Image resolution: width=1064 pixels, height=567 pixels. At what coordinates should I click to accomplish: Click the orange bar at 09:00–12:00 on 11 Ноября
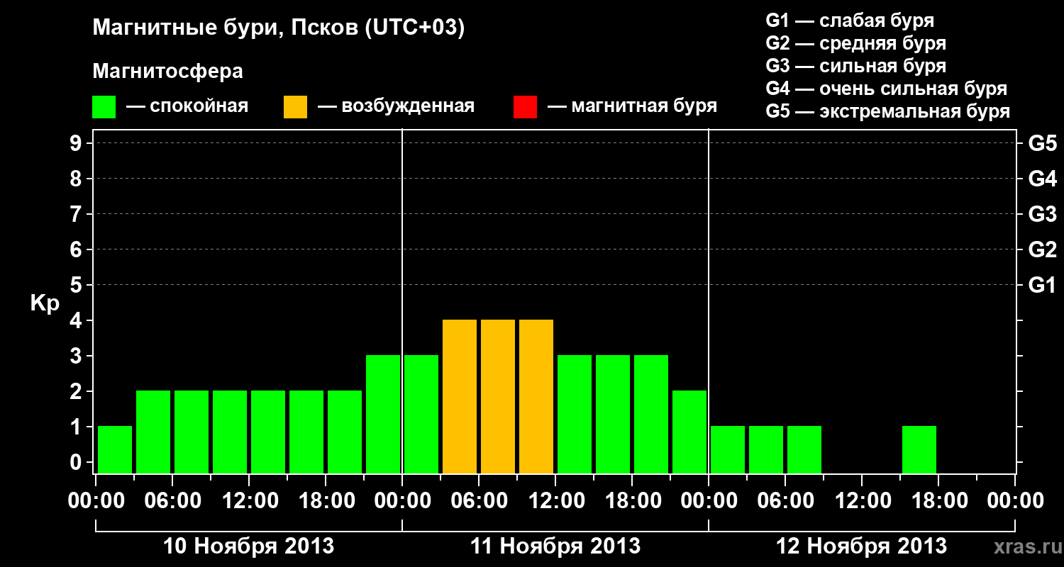536,396
